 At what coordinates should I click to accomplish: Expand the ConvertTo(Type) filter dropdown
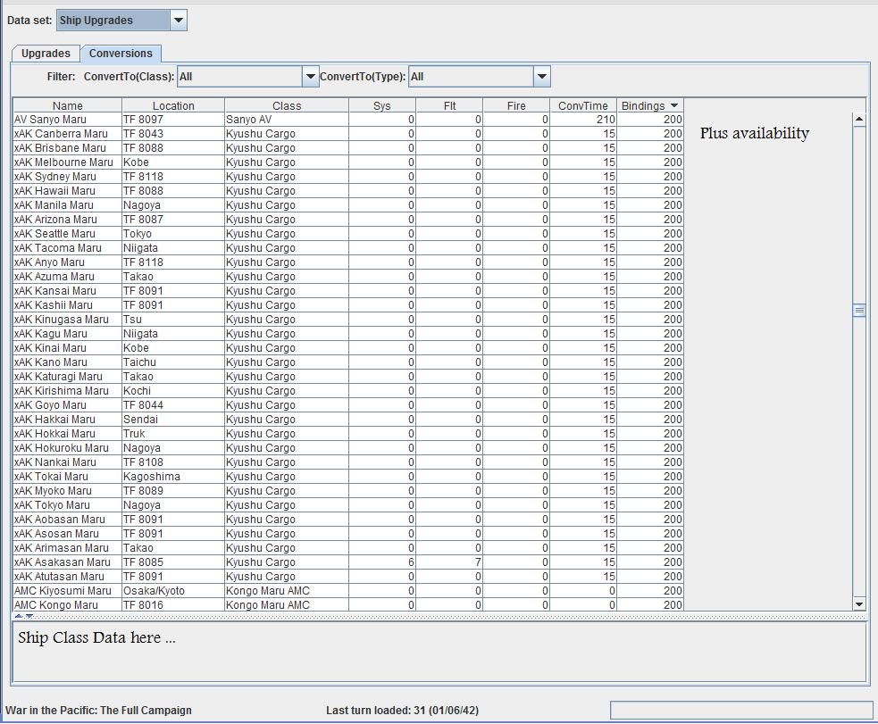tap(541, 77)
